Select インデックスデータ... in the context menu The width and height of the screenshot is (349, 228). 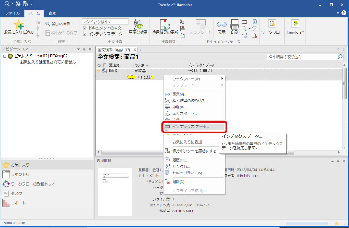(190, 126)
